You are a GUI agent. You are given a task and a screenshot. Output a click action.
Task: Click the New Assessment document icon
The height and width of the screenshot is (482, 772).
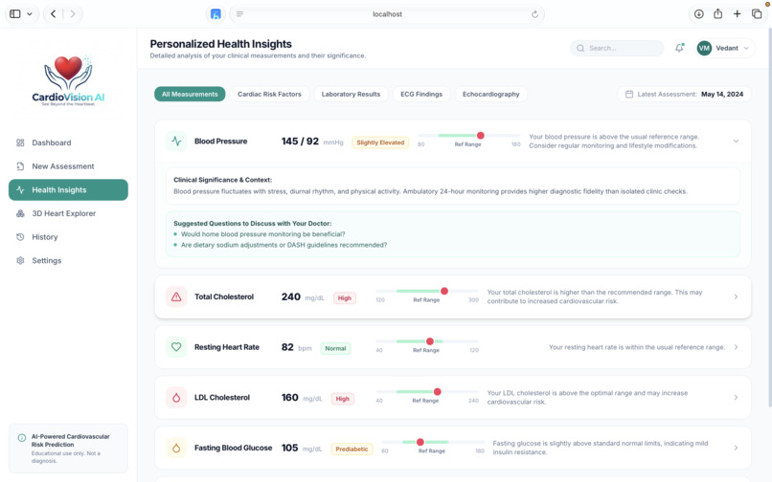pyautogui.click(x=20, y=166)
